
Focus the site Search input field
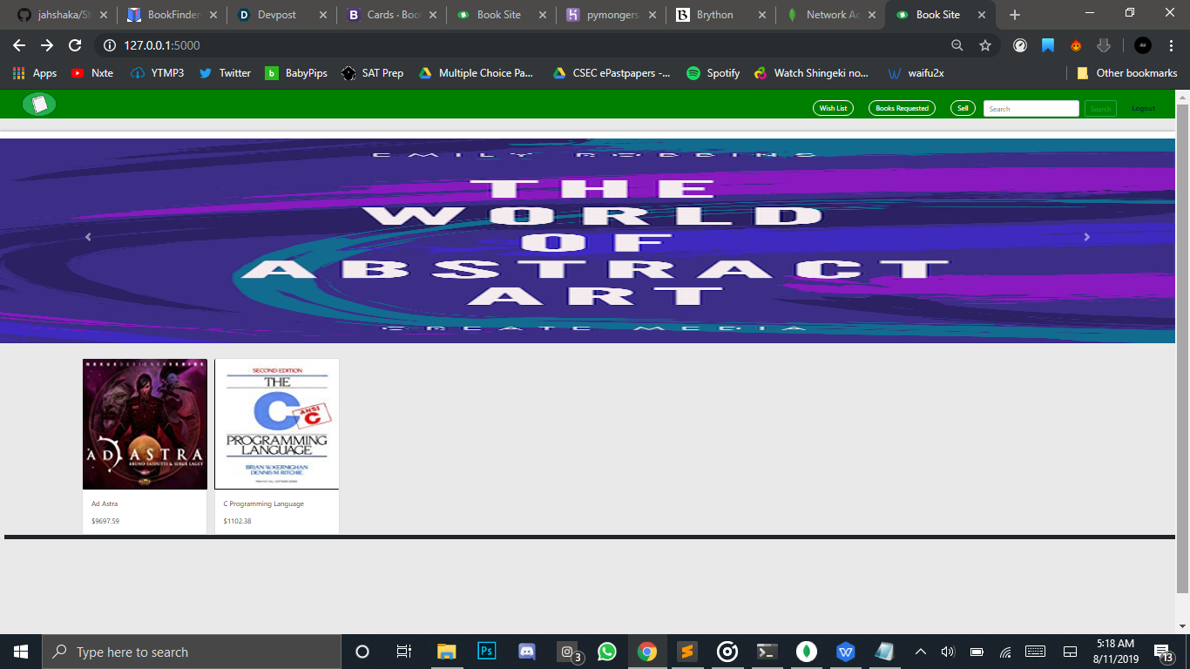click(x=1031, y=109)
